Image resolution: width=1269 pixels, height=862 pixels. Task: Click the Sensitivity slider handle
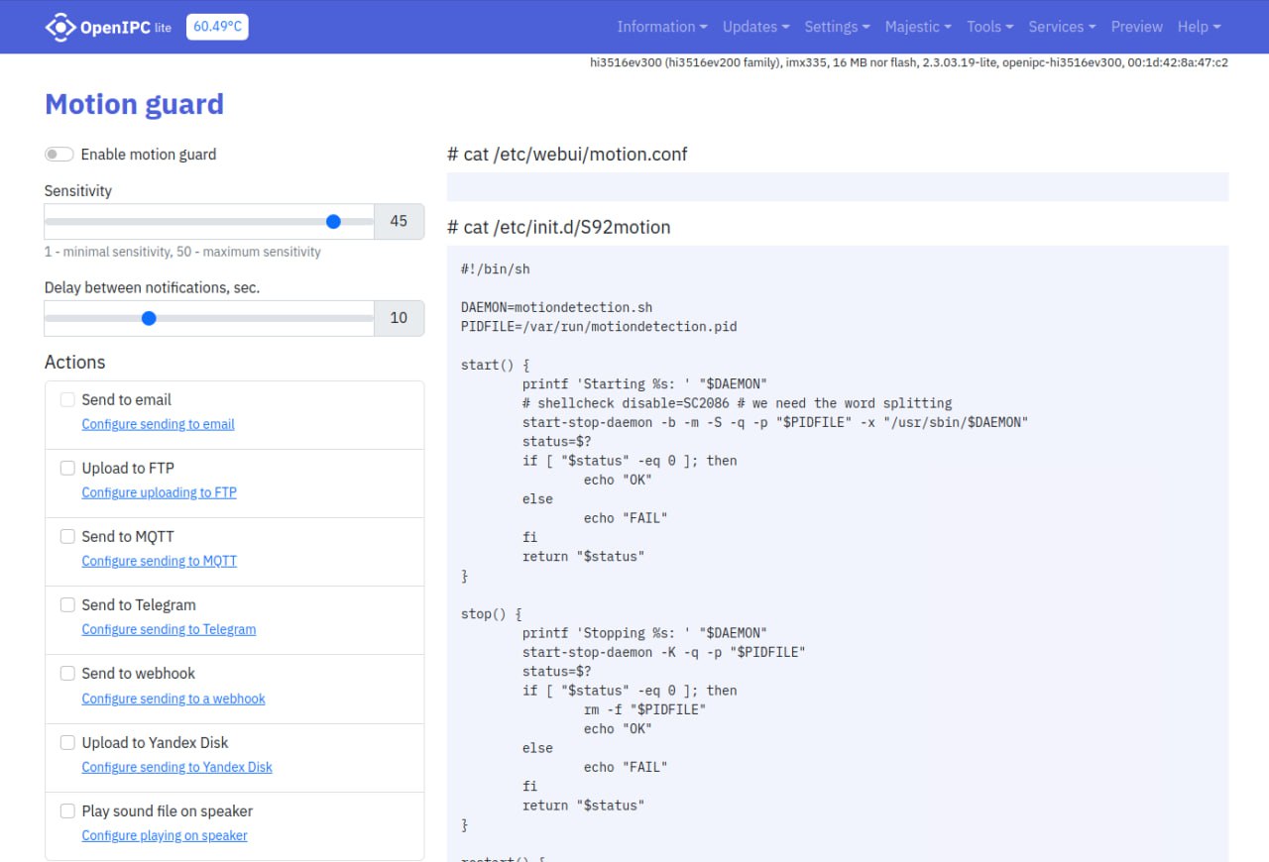(x=333, y=222)
